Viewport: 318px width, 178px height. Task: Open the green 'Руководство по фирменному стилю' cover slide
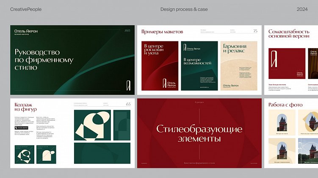tap(72, 60)
